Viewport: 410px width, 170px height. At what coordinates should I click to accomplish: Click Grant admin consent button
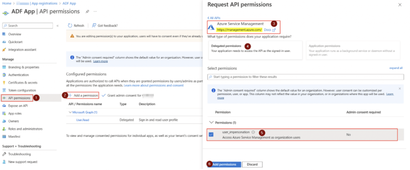click(128, 95)
